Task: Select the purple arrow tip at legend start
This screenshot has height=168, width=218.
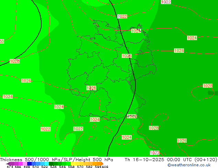Action: point(8,164)
